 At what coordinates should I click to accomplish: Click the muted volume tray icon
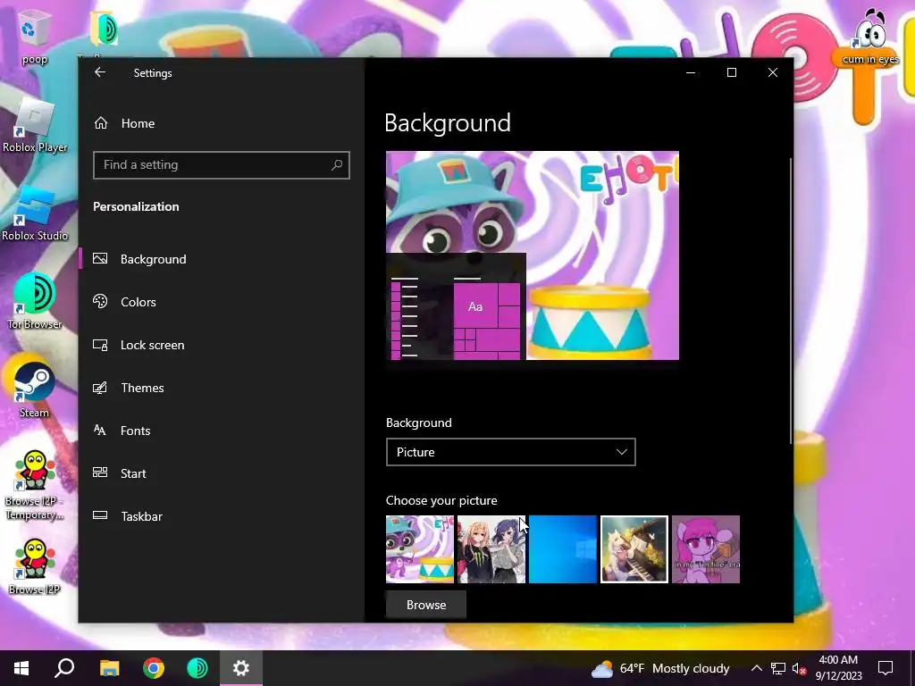coord(800,668)
